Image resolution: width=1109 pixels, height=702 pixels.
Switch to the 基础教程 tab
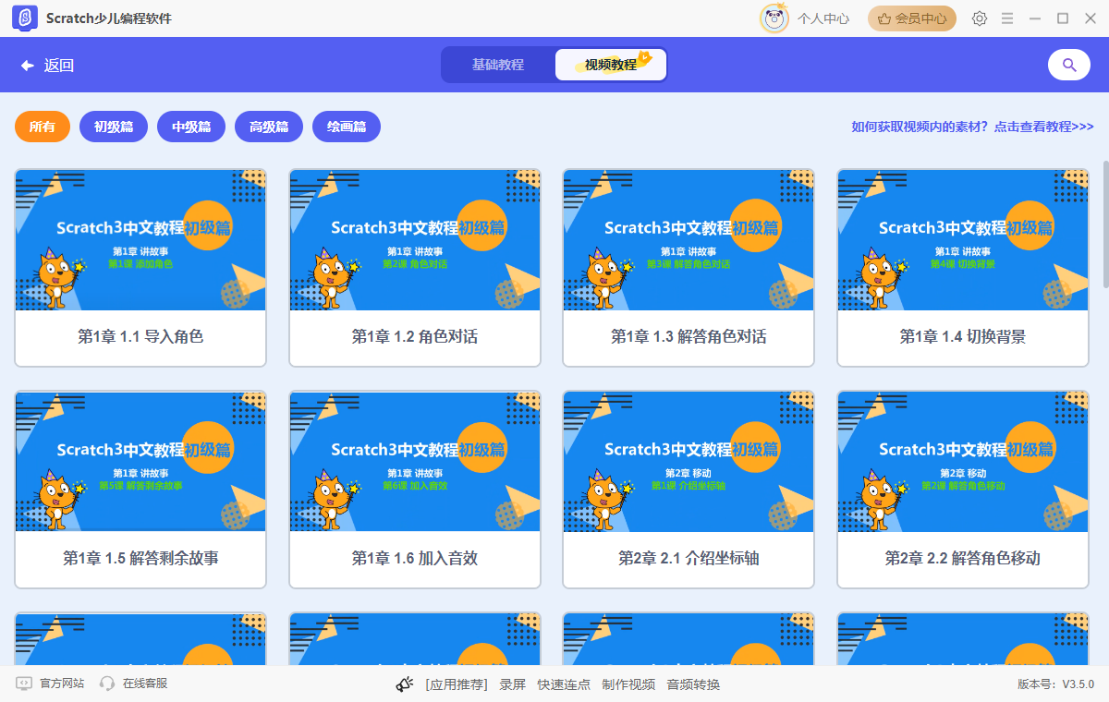[499, 65]
